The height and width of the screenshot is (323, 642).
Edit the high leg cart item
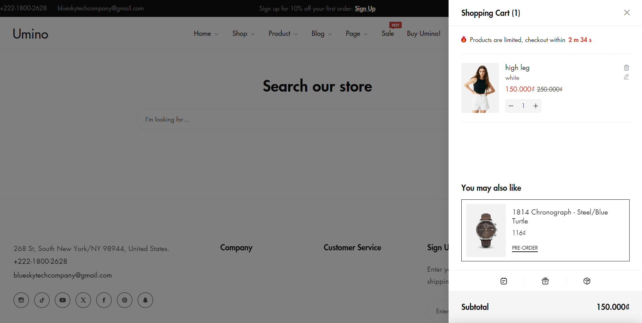[626, 77]
